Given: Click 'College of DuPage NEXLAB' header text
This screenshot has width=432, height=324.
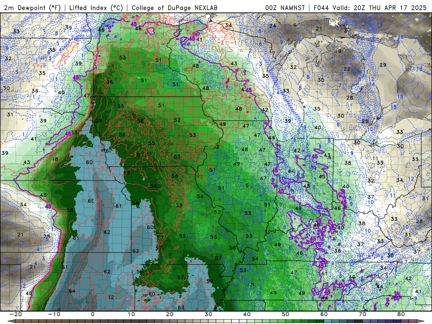Looking at the screenshot, I should click(x=174, y=8).
